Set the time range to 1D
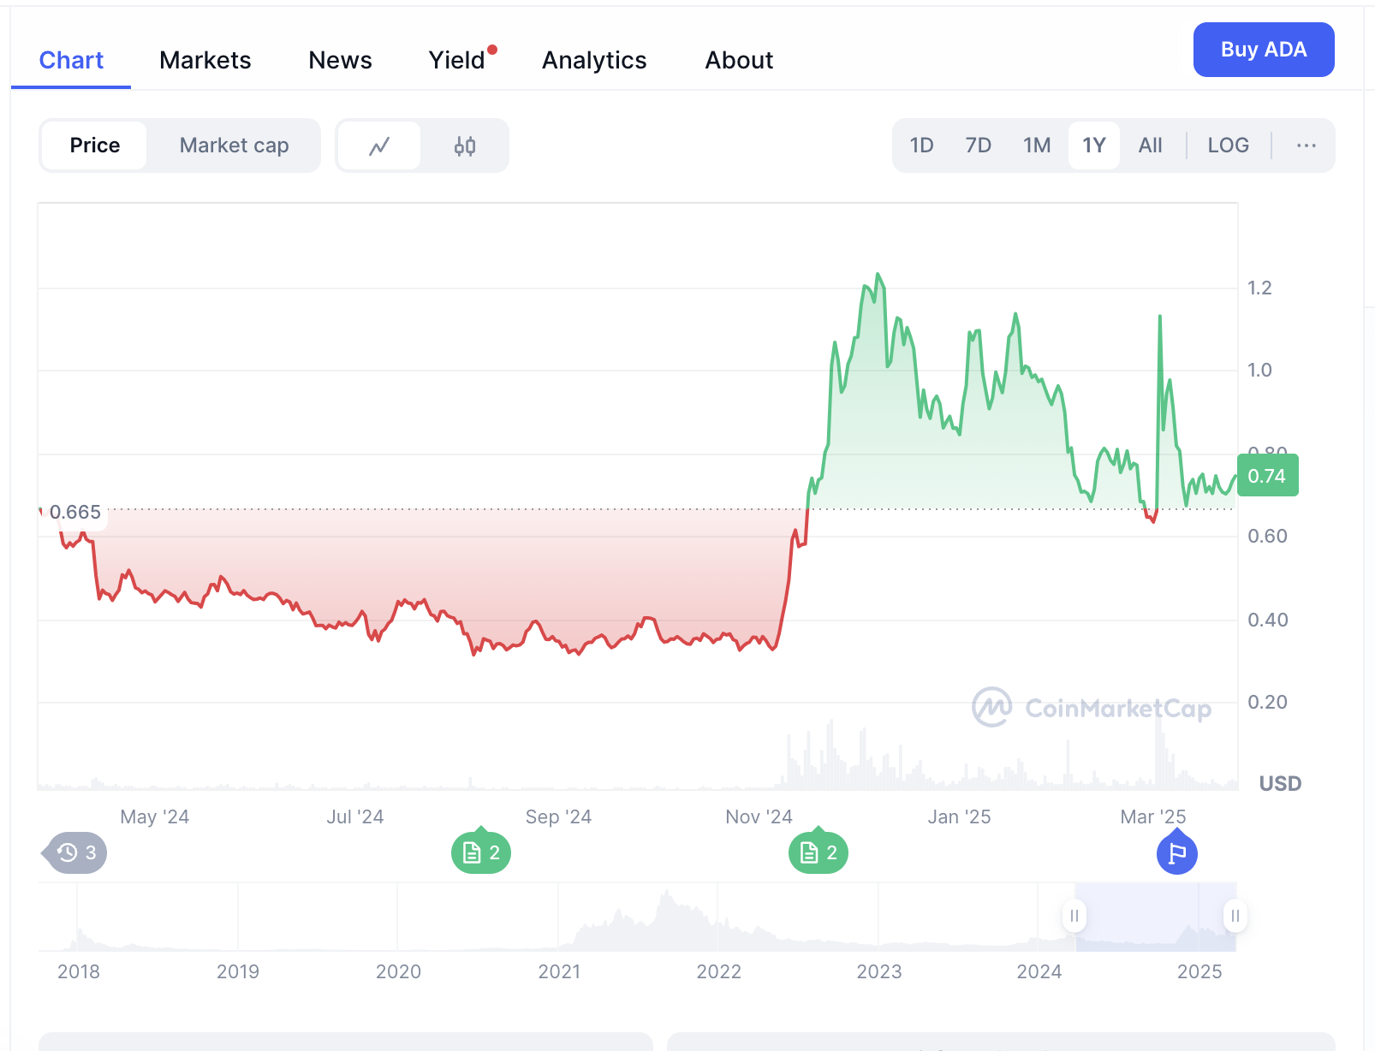The height and width of the screenshot is (1051, 1375). click(921, 145)
